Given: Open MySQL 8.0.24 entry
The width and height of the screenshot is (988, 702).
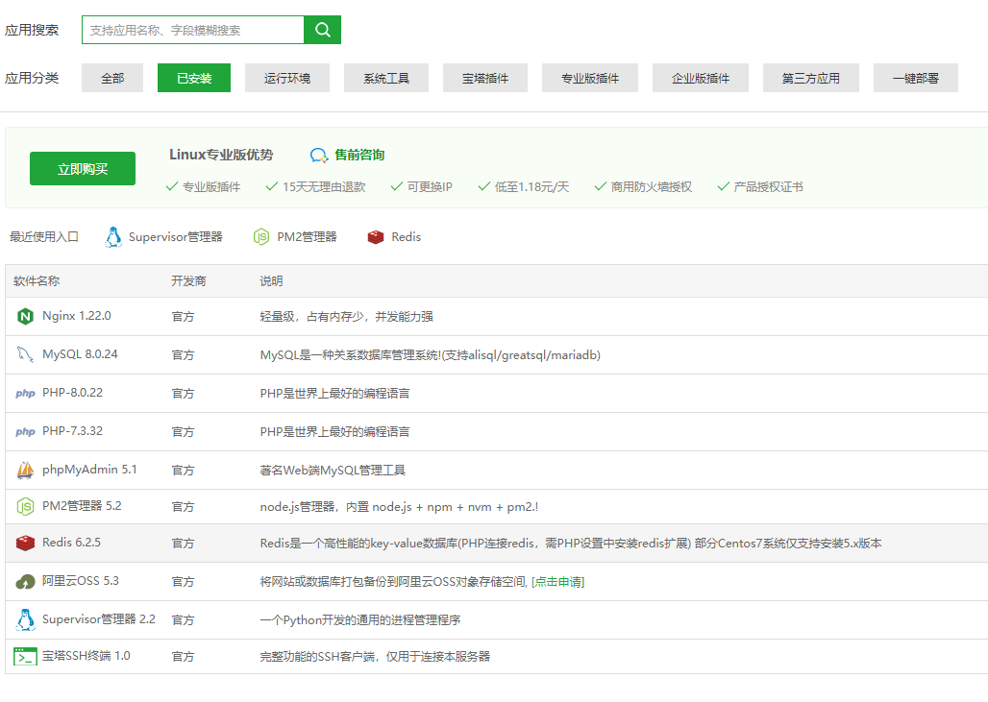Looking at the screenshot, I should (x=80, y=354).
